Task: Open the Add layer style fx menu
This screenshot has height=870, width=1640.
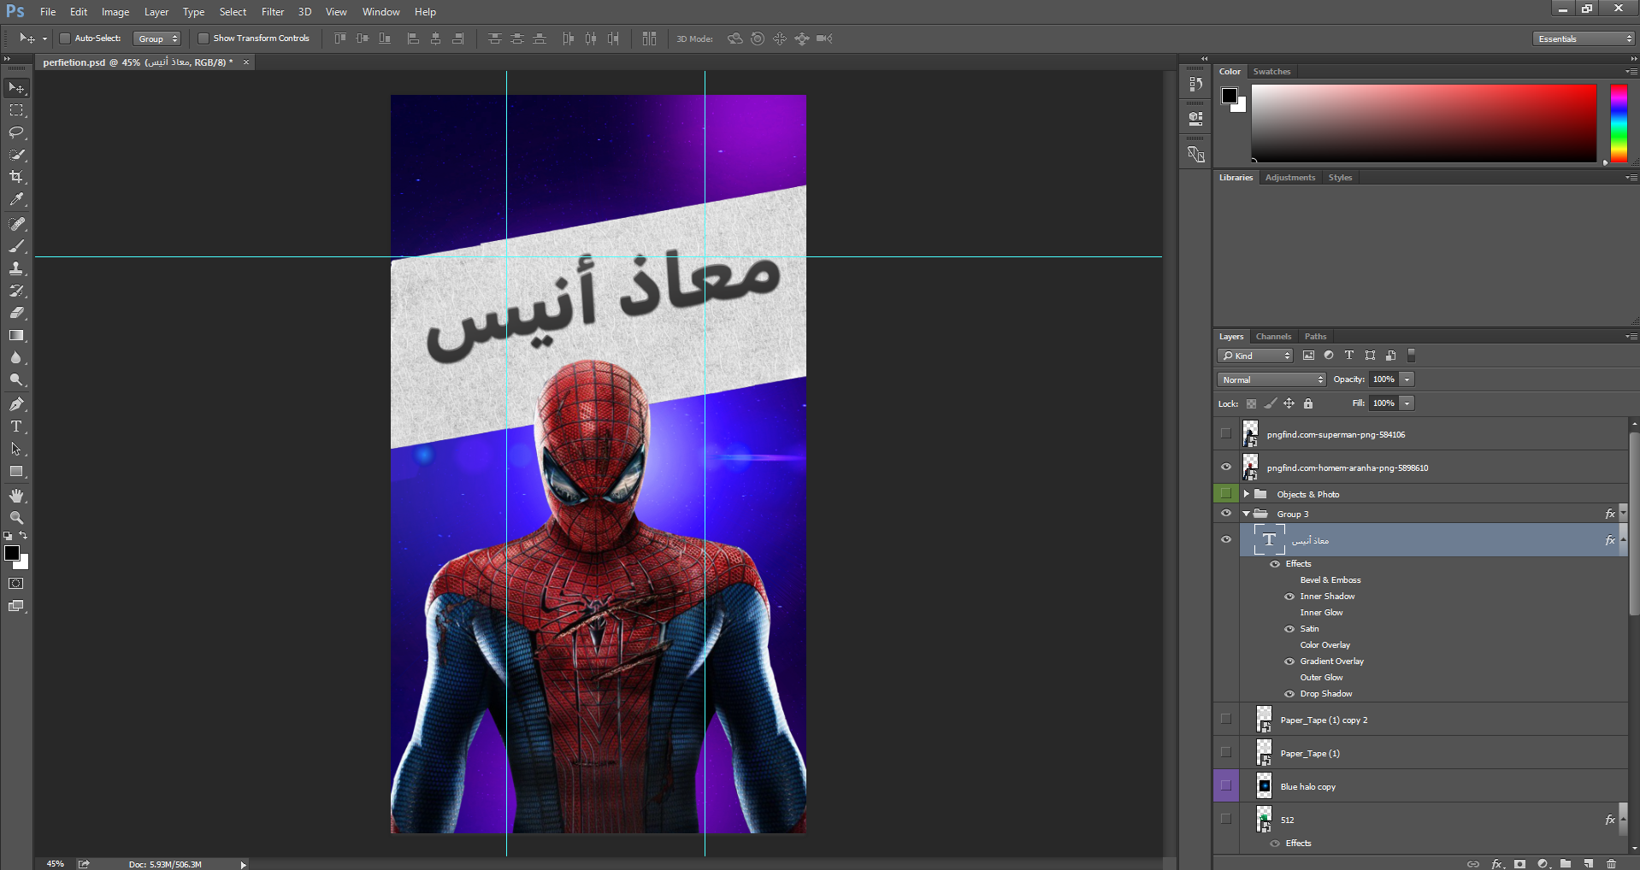Action: coord(1499,864)
